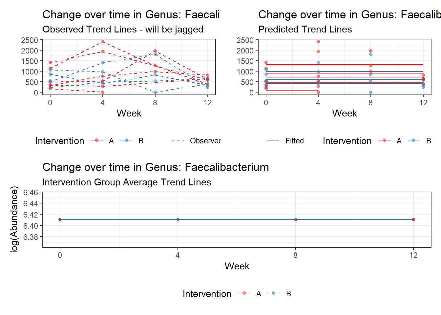Select the Week 4 point on the average trend line
The width and height of the screenshot is (441, 315).
(x=178, y=220)
